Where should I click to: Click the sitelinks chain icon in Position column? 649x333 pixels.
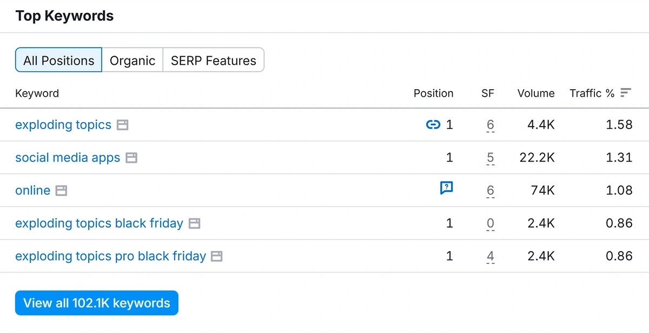pyautogui.click(x=433, y=125)
